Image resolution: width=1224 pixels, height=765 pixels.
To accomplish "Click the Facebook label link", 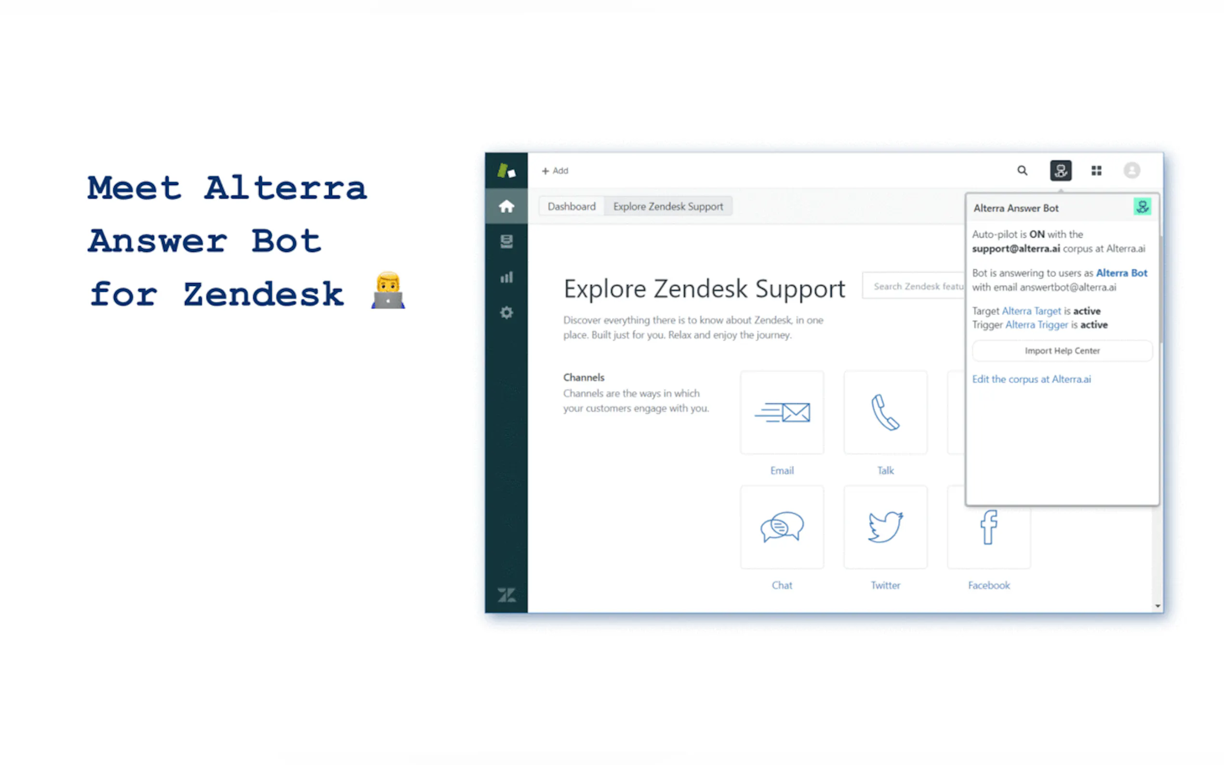I will click(x=989, y=585).
